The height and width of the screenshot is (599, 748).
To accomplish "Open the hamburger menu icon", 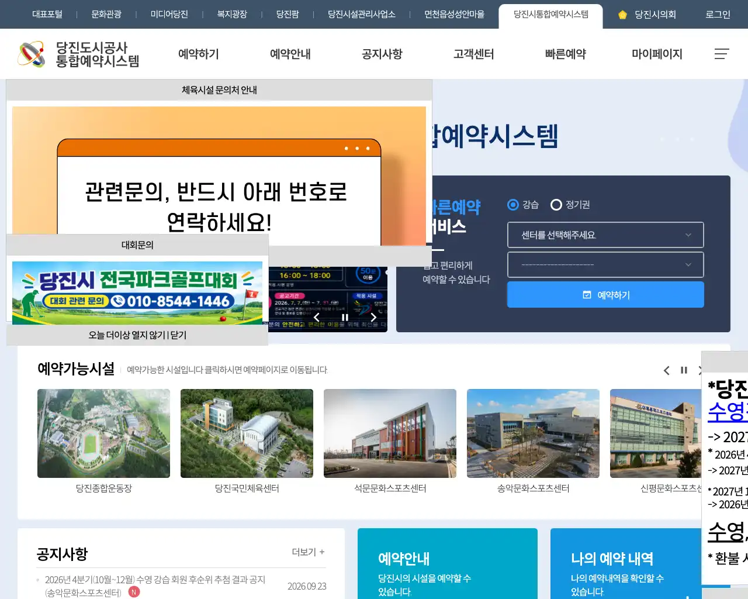I will [x=722, y=54].
